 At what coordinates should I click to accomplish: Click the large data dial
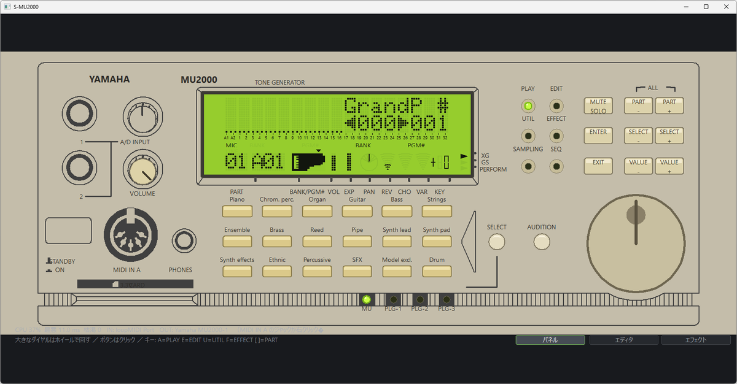(636, 245)
